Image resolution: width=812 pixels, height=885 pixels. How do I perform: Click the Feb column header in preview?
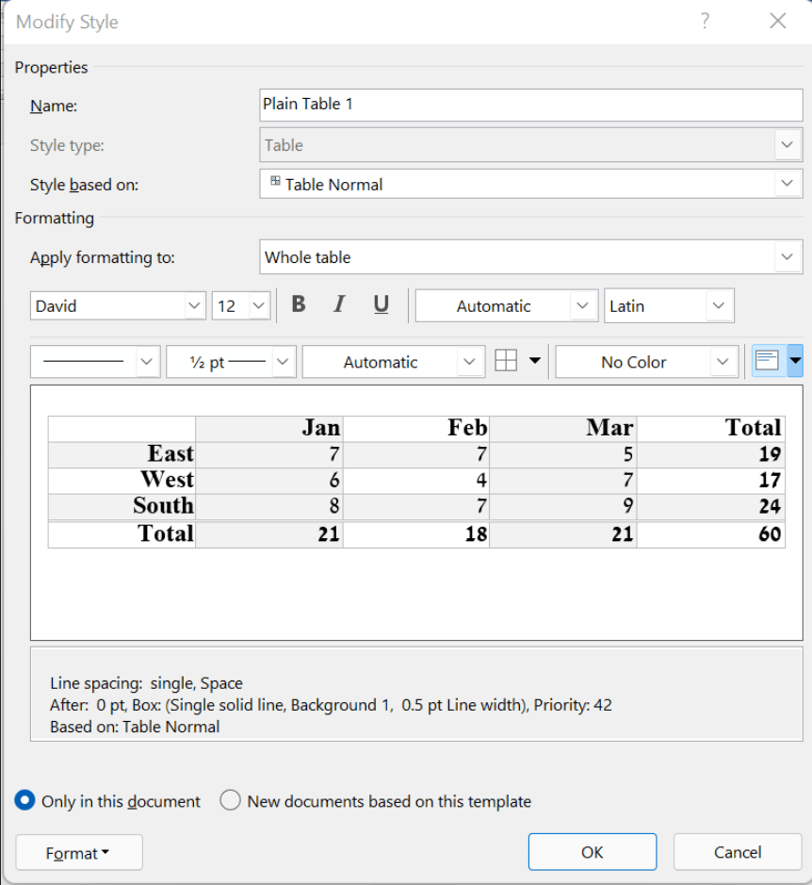pyautogui.click(x=468, y=428)
